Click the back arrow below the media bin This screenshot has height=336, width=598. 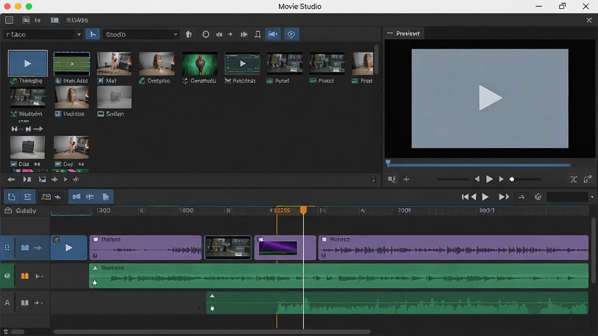click(x=11, y=180)
